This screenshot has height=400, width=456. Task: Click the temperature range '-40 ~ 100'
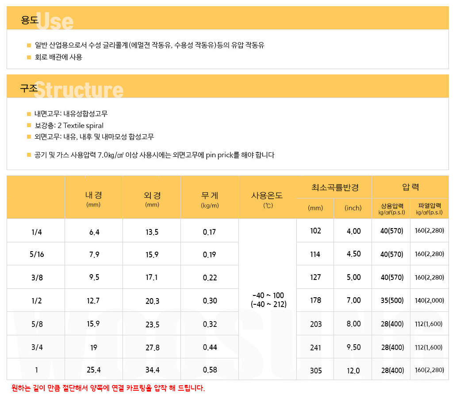[x=268, y=295]
